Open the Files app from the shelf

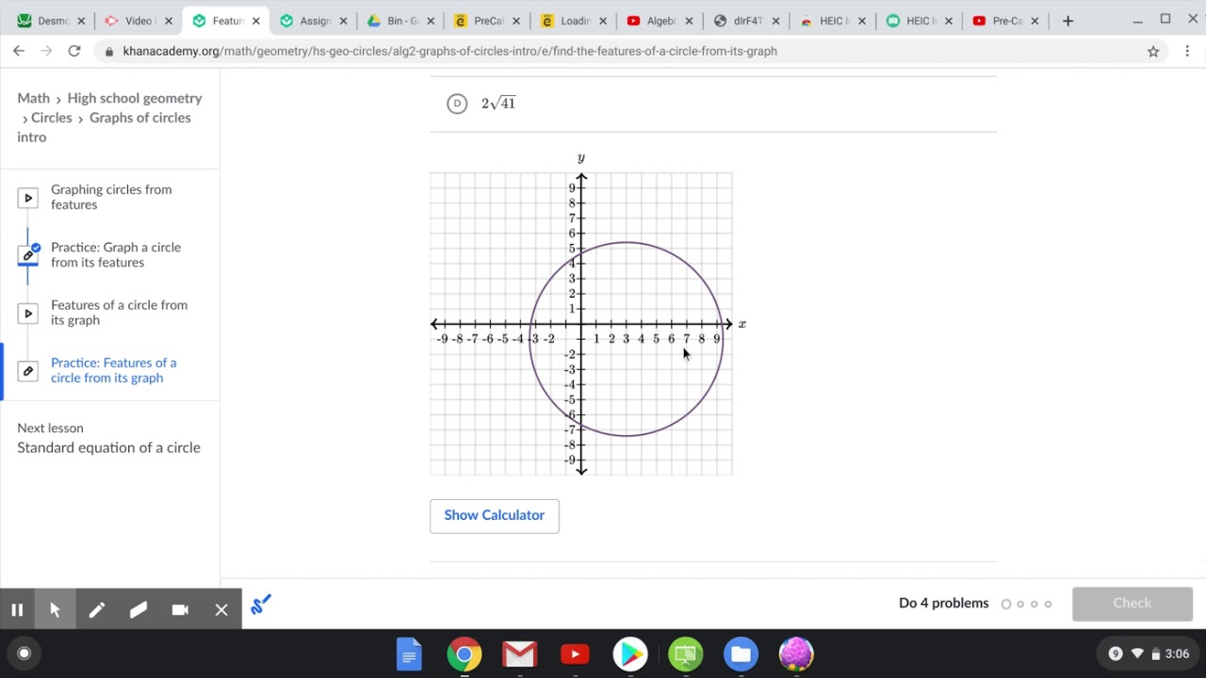tap(741, 654)
